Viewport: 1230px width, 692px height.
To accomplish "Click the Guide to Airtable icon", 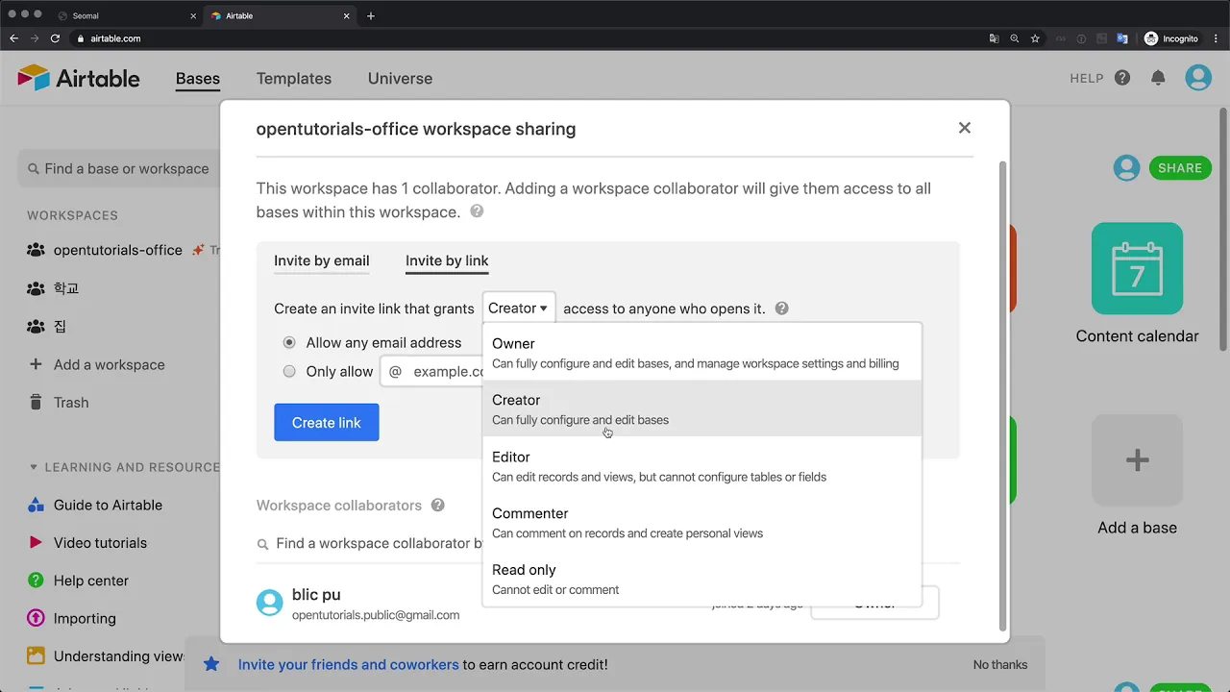I will [36, 505].
